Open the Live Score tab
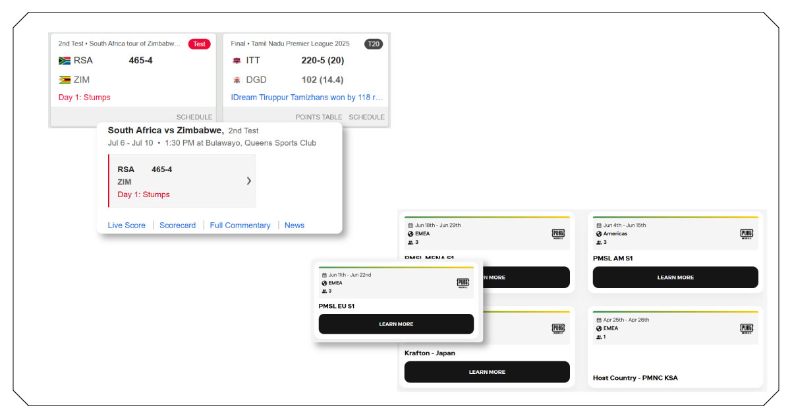 tap(127, 225)
